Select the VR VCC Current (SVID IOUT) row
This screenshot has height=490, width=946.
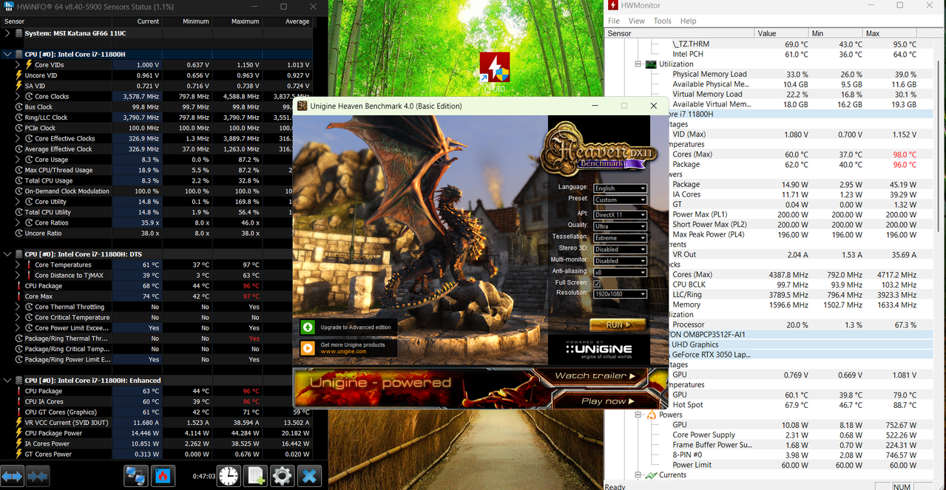click(157, 423)
